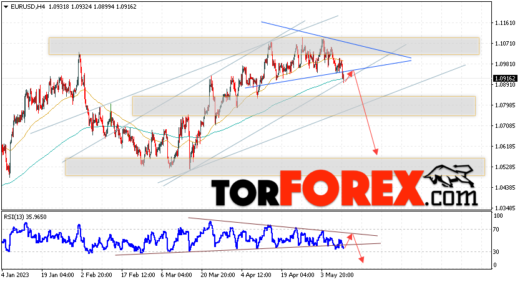Click the 4 Apr 12:00 time label
This screenshot has width=520, height=282.
(257, 275)
